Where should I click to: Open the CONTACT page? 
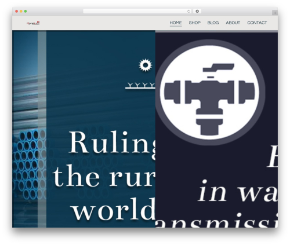pos(257,23)
